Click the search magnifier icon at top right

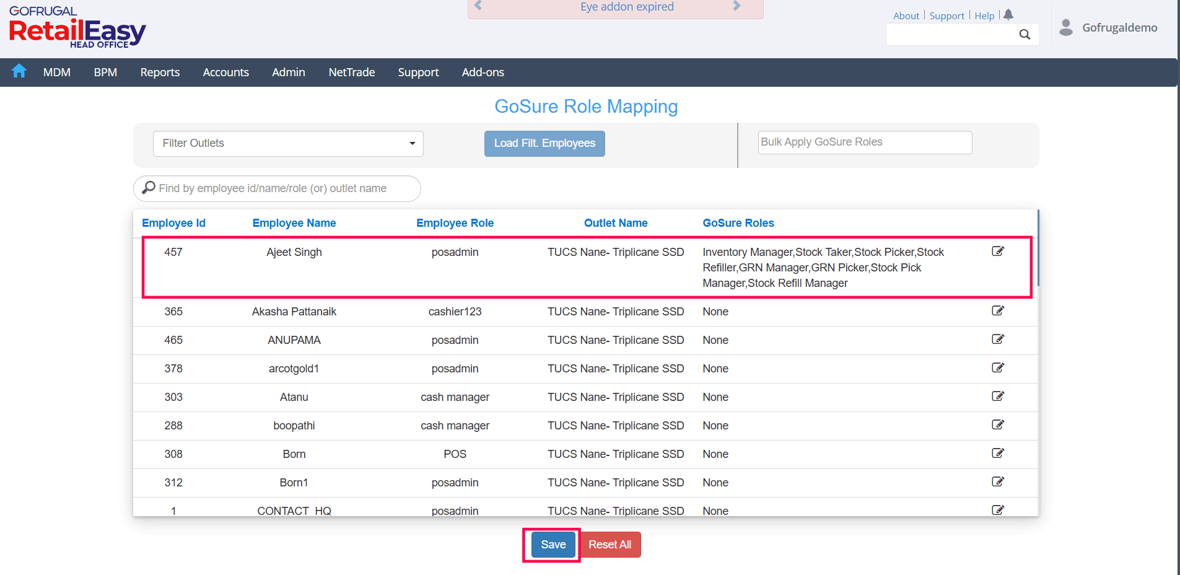point(1025,35)
